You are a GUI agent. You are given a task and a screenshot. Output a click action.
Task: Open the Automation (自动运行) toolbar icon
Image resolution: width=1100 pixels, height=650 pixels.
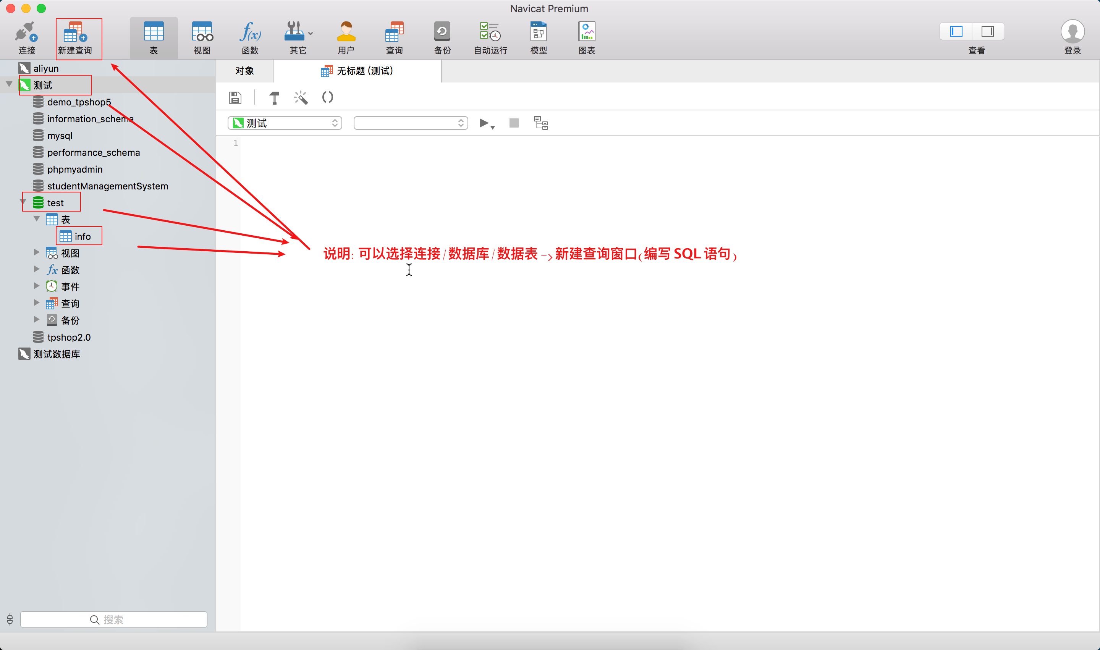tap(490, 32)
